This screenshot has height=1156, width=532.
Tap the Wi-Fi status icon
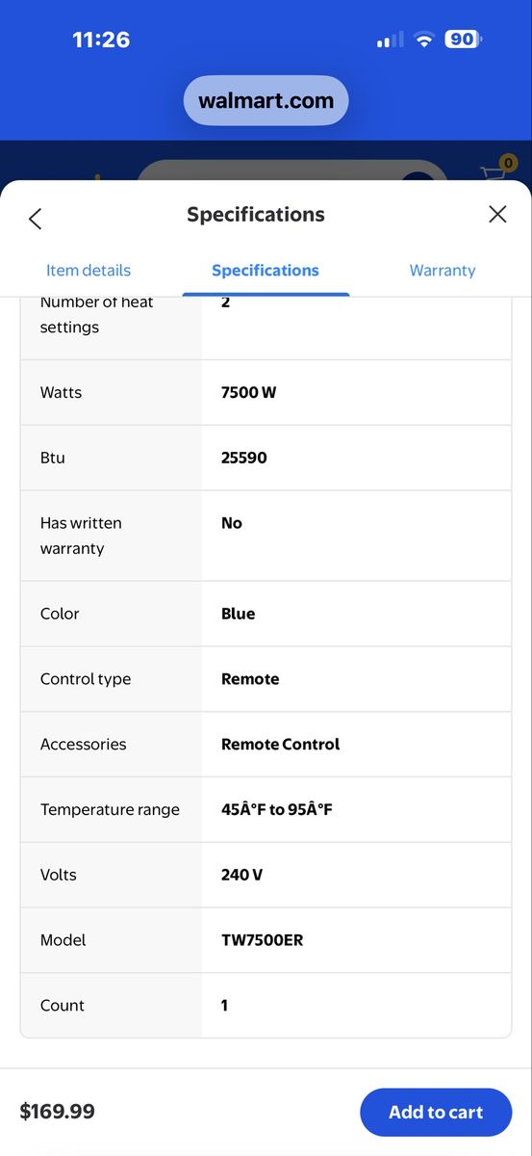click(424, 39)
